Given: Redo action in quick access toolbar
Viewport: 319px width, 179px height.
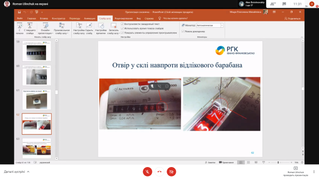Looking at the screenshot, I should tap(31, 12).
